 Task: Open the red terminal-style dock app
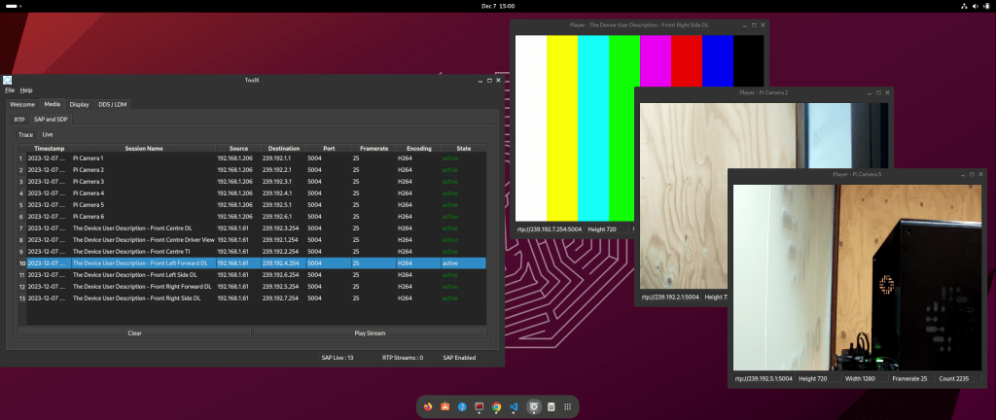[480, 406]
